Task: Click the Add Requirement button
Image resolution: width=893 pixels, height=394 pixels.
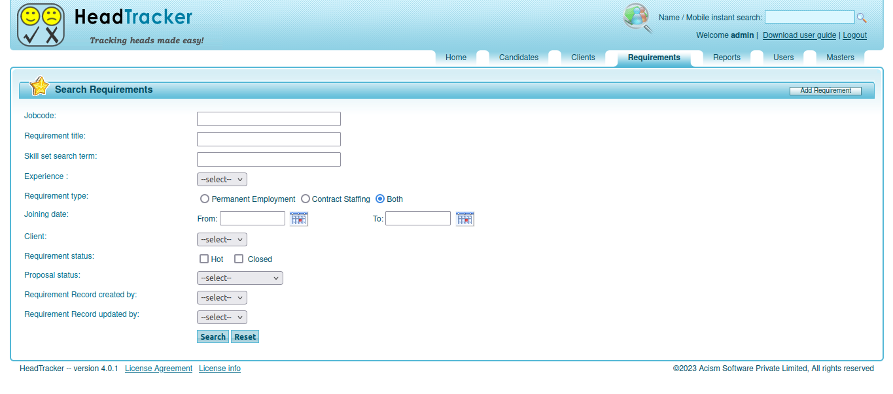Action: click(x=826, y=90)
